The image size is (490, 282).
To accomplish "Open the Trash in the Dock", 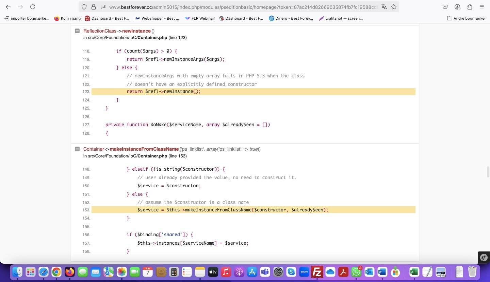I will point(472,272).
